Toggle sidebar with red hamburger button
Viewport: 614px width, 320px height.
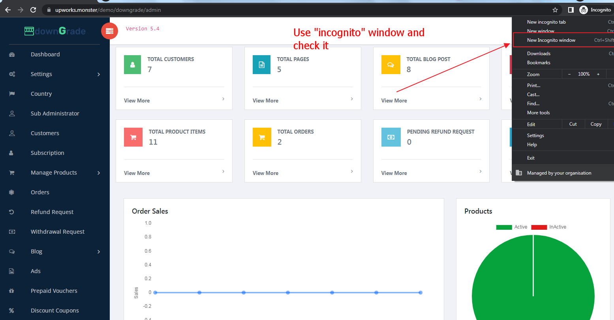tap(109, 31)
